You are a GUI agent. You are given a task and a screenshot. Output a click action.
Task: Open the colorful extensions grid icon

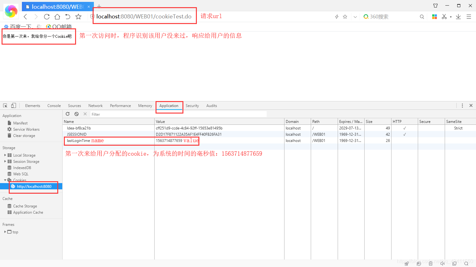[434, 17]
